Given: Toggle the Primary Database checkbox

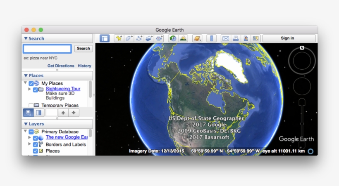Looking at the screenshot, I should (31, 132).
